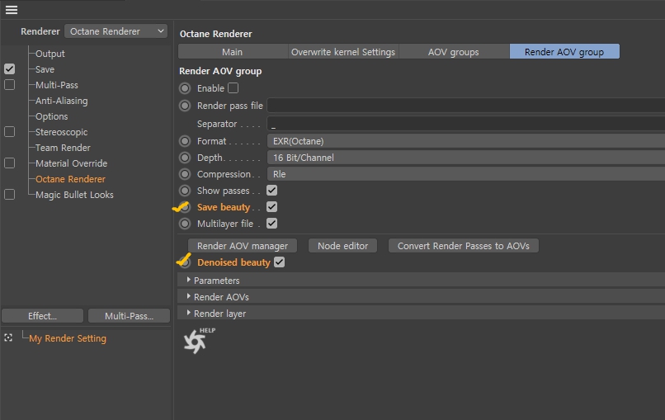
Task: Select Team Render in the settings list
Action: pyautogui.click(x=63, y=148)
